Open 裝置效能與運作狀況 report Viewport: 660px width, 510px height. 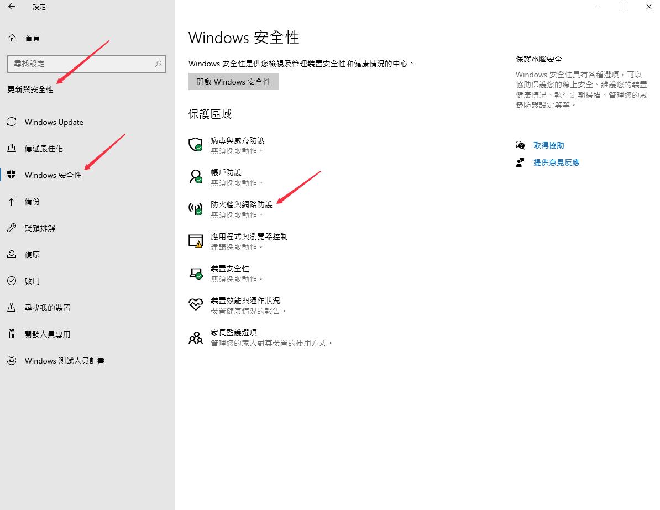(245, 301)
